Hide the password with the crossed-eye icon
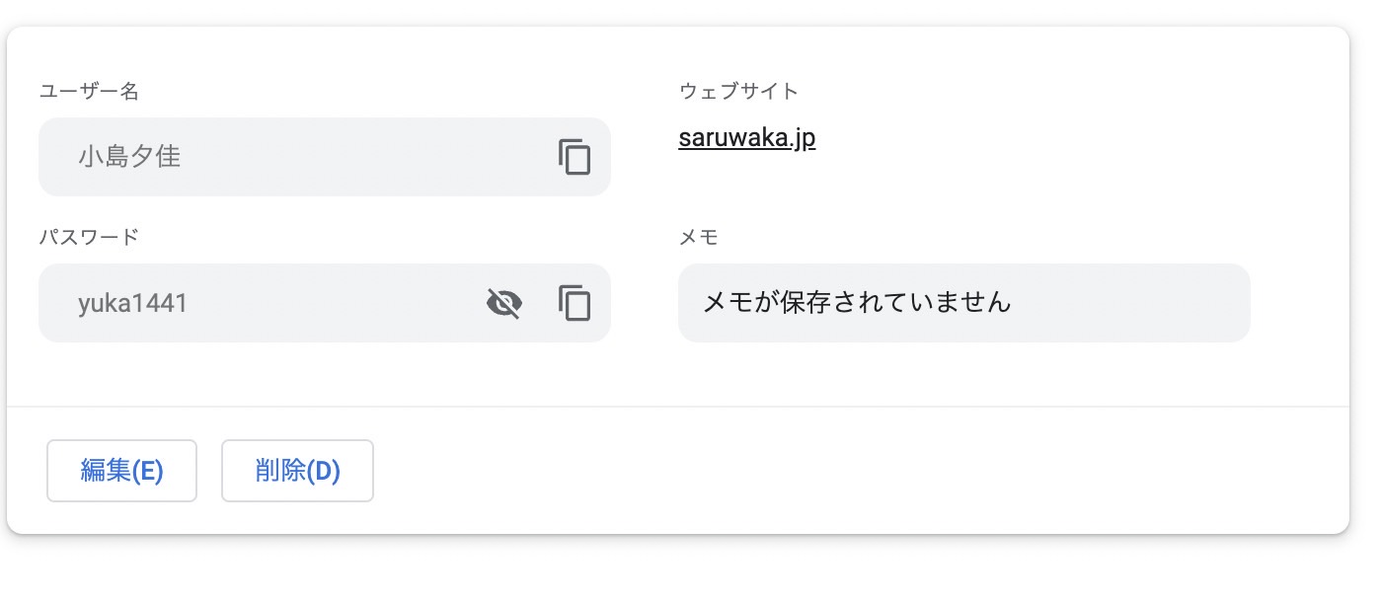This screenshot has width=1380, height=604. point(504,303)
